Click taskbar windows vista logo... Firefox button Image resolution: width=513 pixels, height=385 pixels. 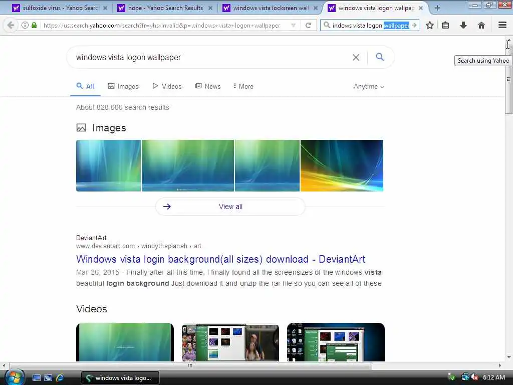(x=120, y=378)
